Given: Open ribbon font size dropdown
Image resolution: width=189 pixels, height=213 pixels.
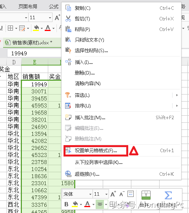Looking at the screenshot, I should [50, 18].
